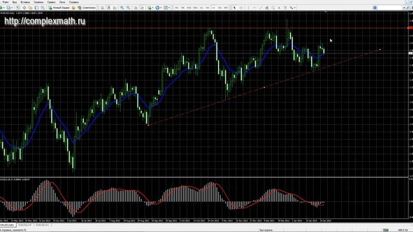The width and height of the screenshot is (413, 232).
Task: Expand the New Chart dropdown arrow
Action: point(4,8)
